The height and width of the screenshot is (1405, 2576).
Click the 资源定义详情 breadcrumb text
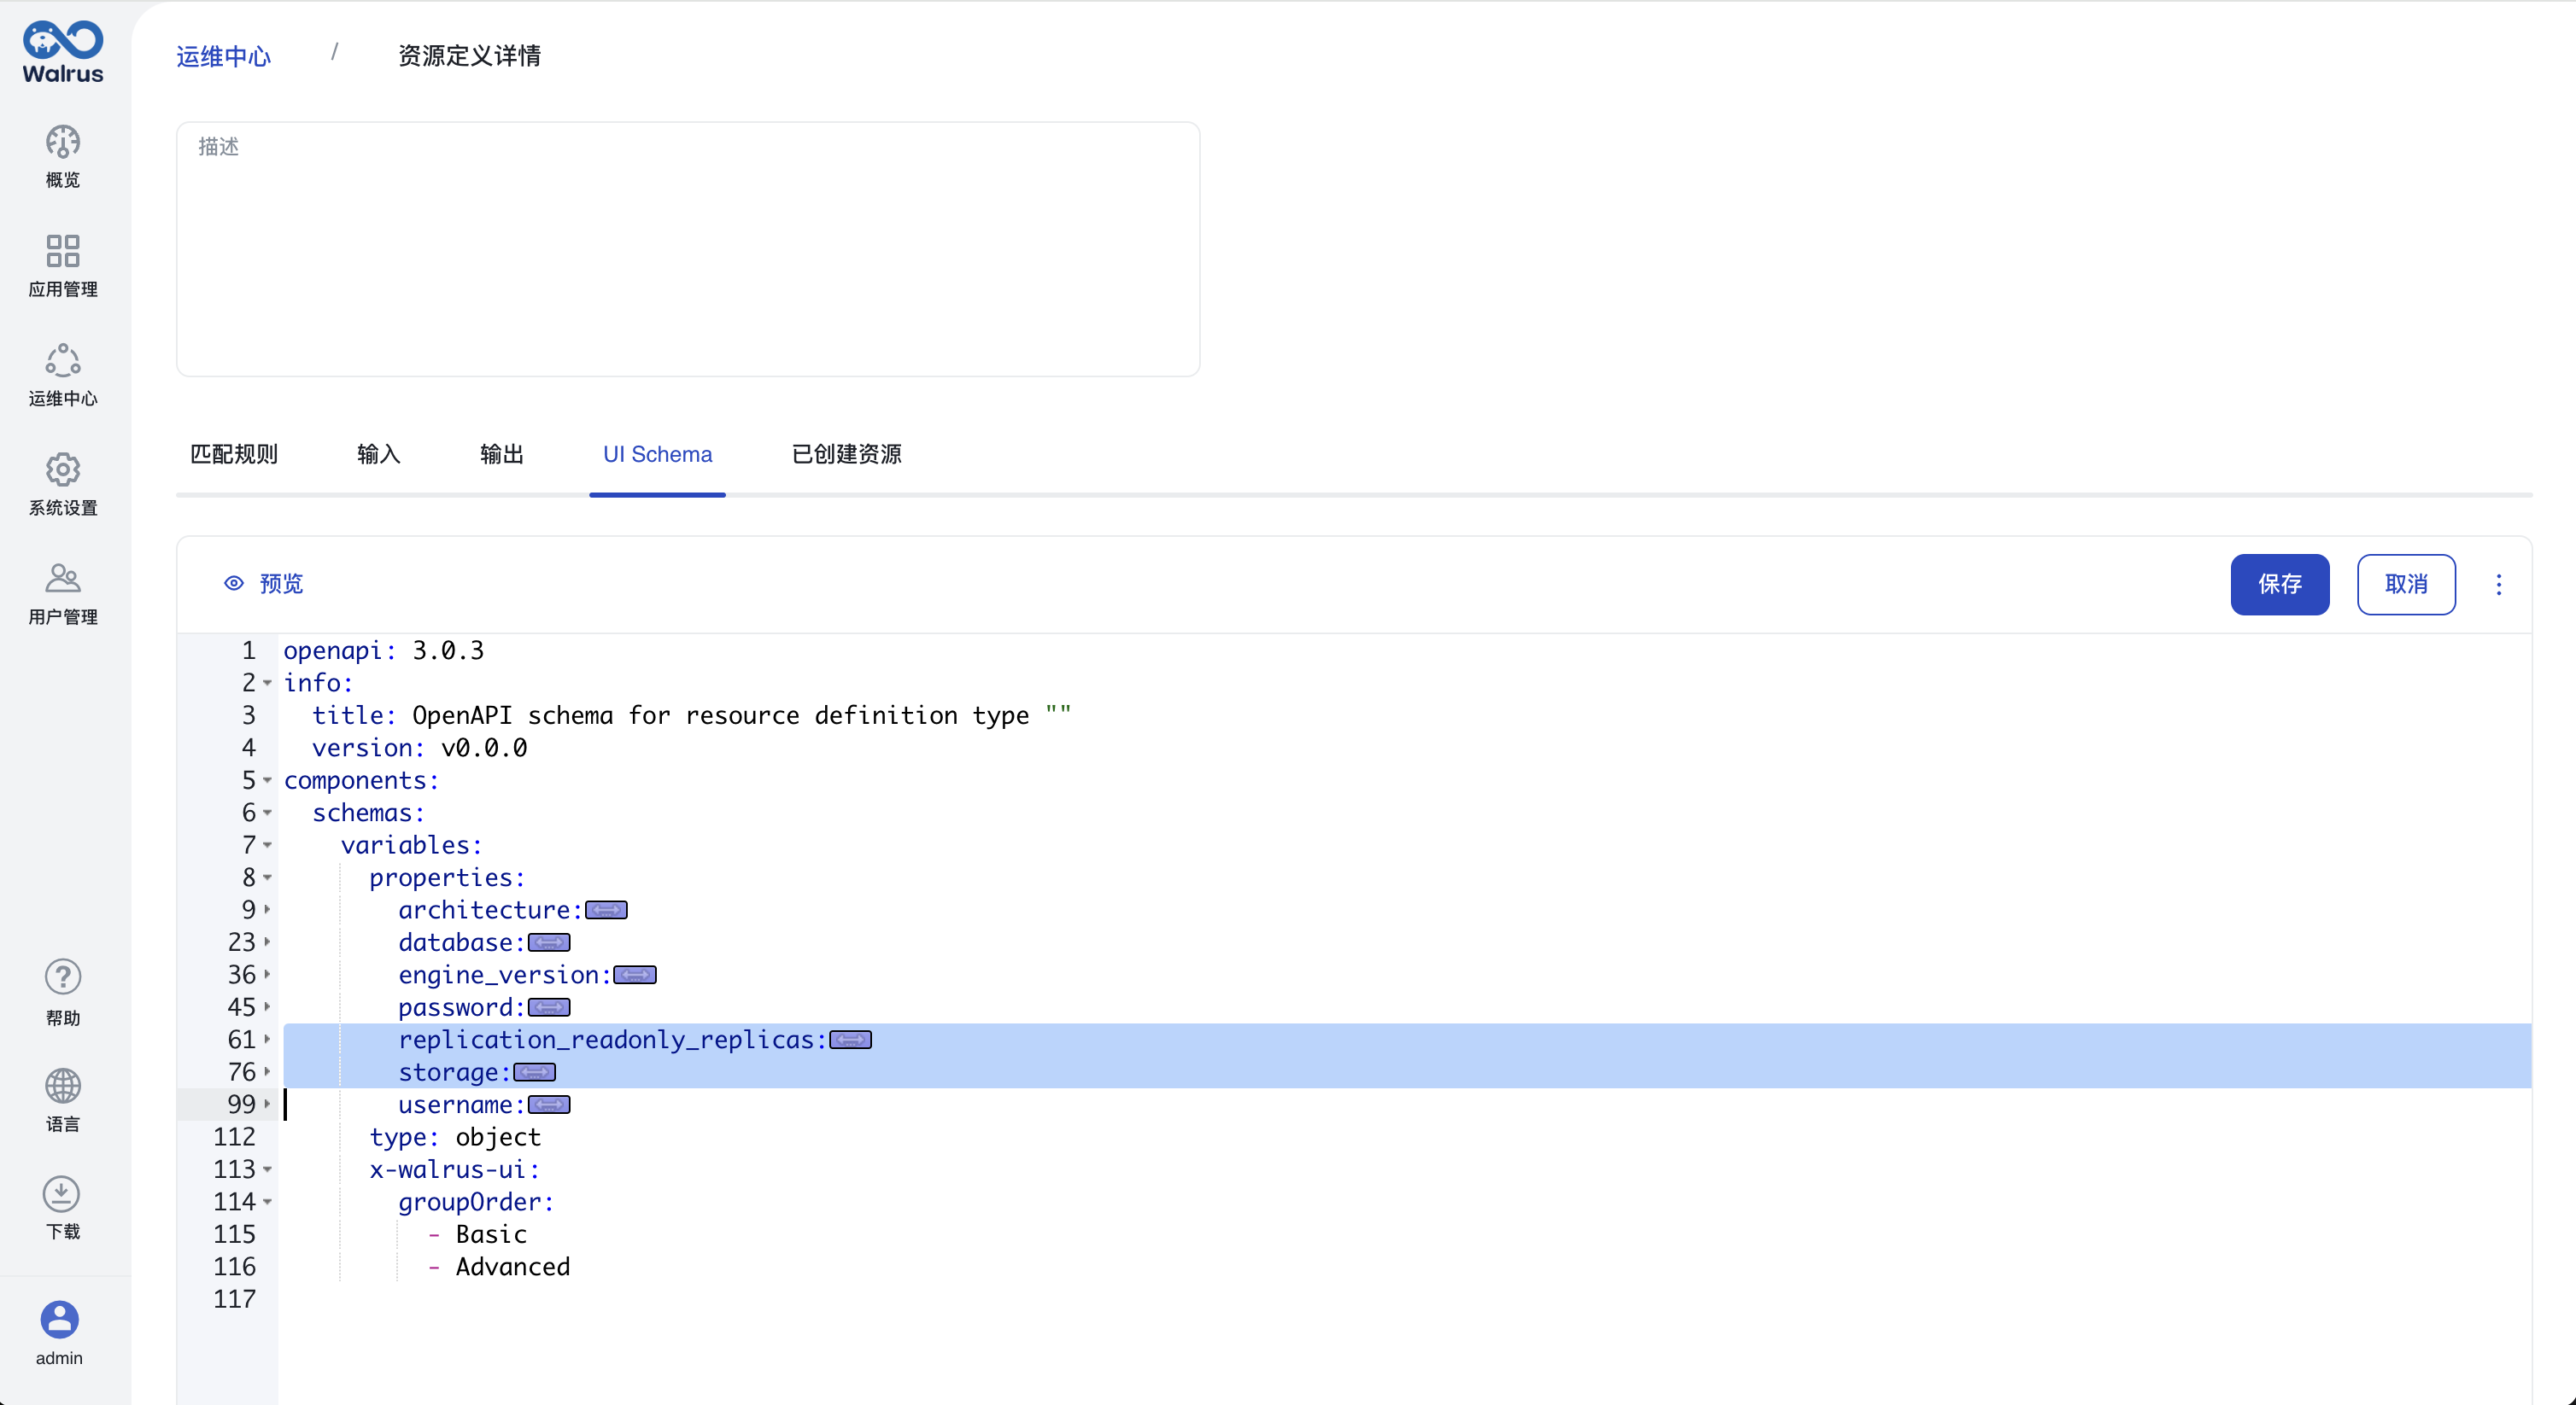[470, 56]
